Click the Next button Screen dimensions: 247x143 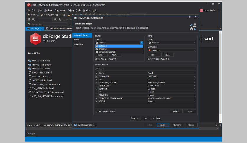click(x=163, y=125)
